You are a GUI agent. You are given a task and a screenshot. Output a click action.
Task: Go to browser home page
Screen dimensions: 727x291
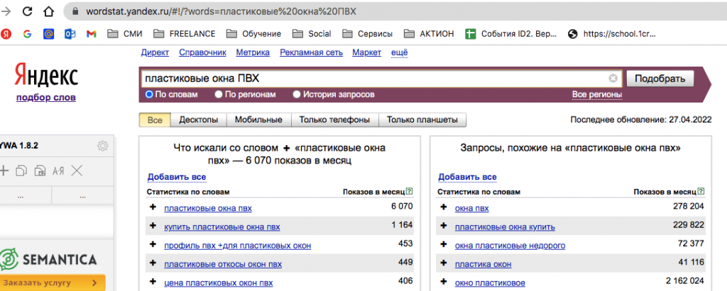click(x=48, y=11)
